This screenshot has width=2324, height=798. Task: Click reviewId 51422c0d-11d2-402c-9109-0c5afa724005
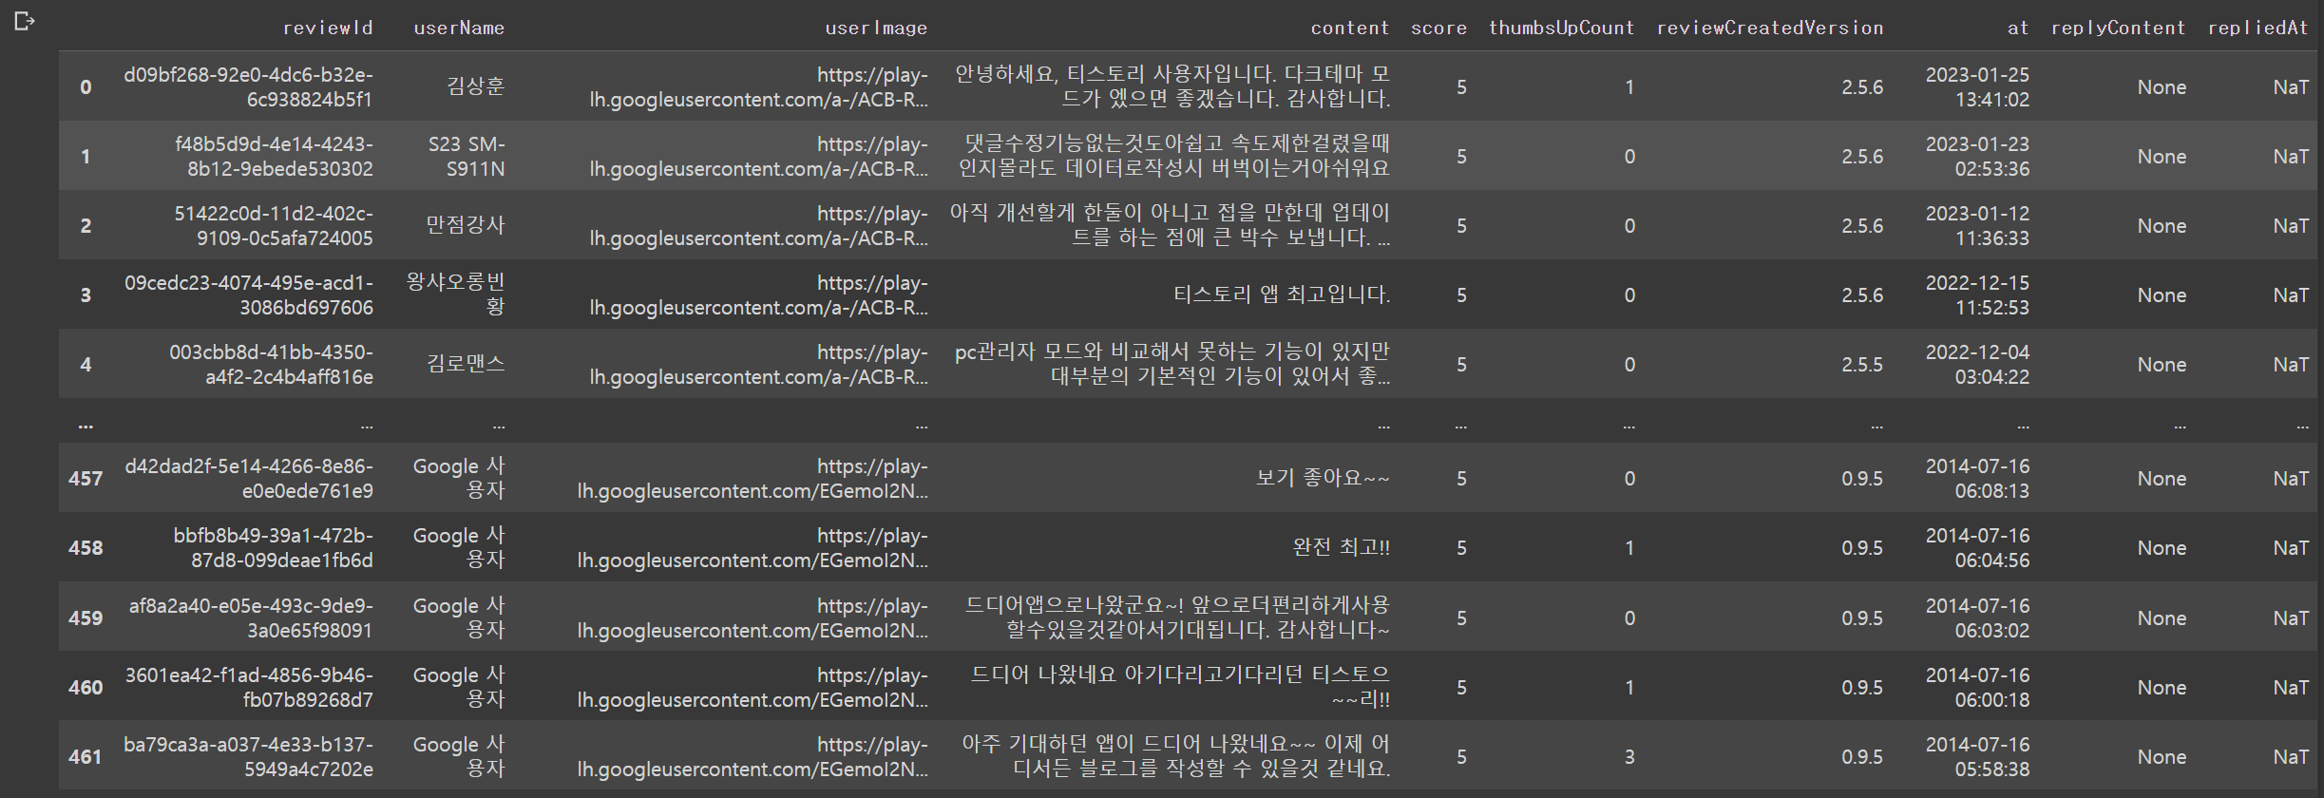(274, 225)
